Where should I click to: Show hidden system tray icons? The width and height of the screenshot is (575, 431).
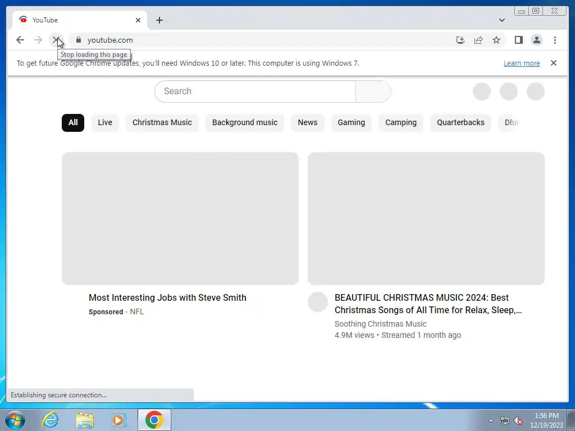point(491,420)
